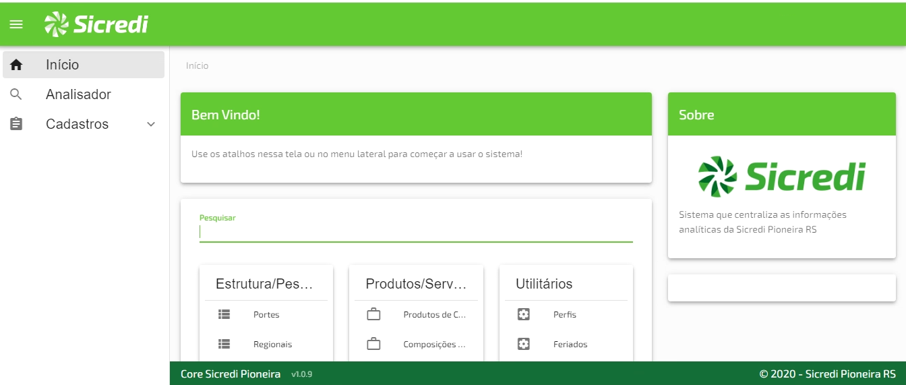Click the v1.0.9 version label
906x385 pixels.
[x=302, y=374]
